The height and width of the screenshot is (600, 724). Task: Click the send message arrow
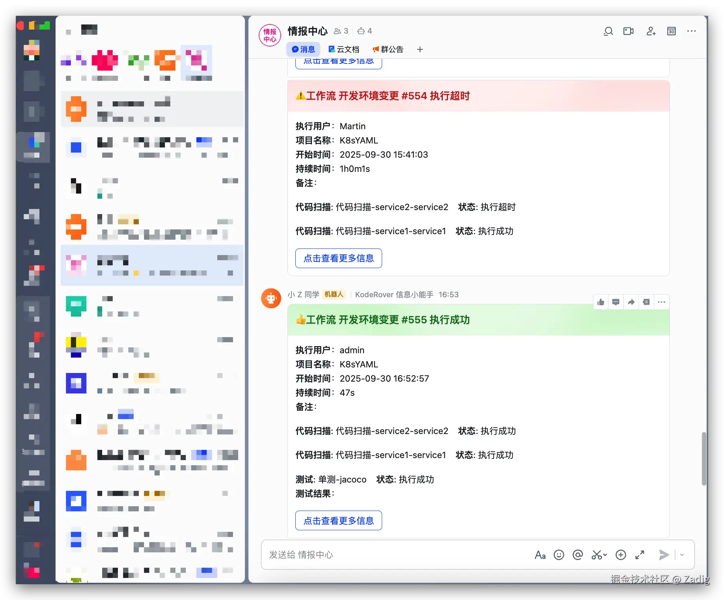tap(664, 555)
